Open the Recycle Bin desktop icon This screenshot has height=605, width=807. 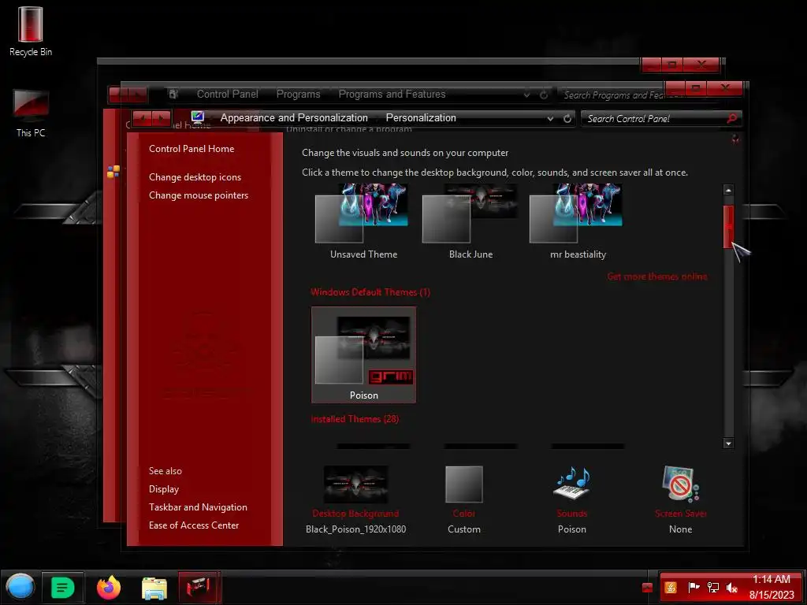point(31,31)
